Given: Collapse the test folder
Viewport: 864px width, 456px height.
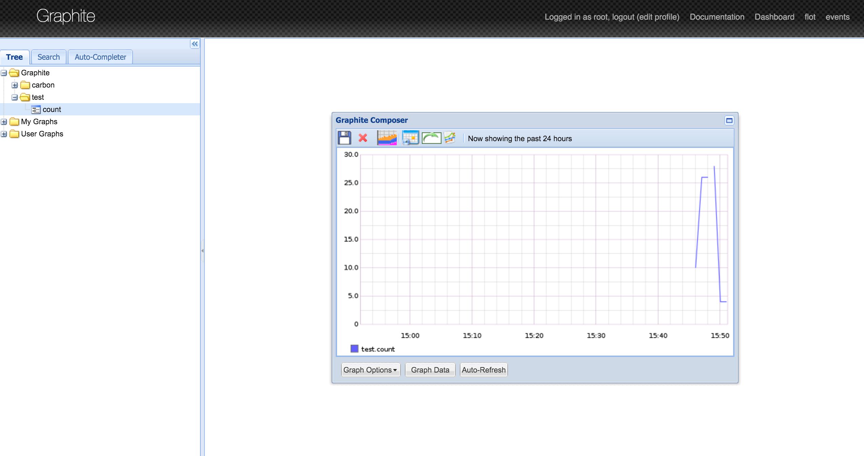Looking at the screenshot, I should pyautogui.click(x=15, y=97).
